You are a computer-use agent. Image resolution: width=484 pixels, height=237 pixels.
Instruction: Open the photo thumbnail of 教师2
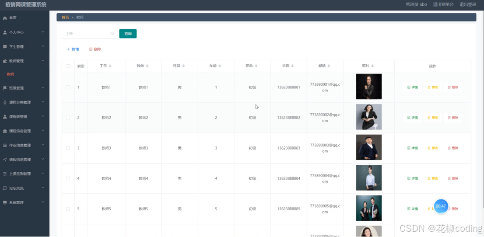[x=369, y=117]
